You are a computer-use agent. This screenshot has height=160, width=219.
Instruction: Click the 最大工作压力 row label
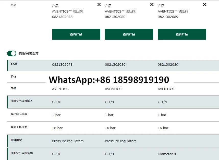point(19,127)
